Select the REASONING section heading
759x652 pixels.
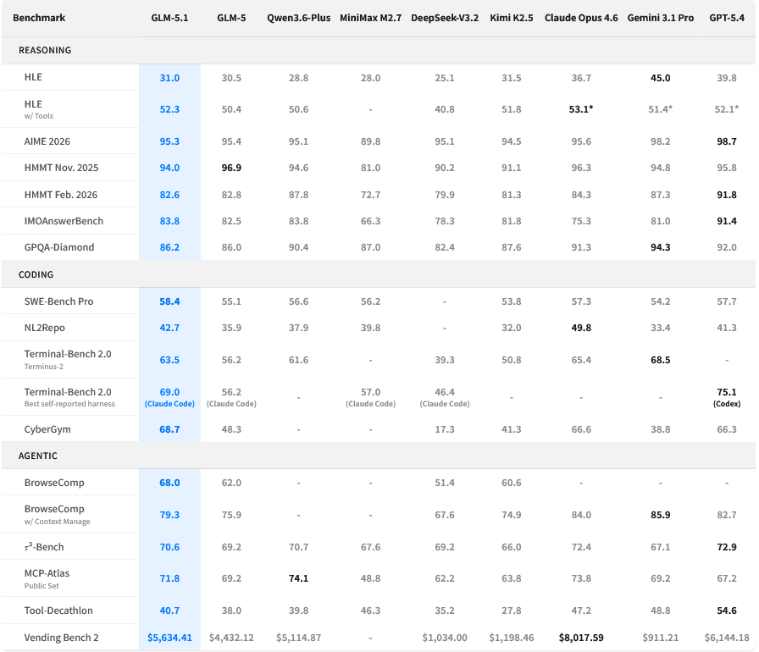45,50
